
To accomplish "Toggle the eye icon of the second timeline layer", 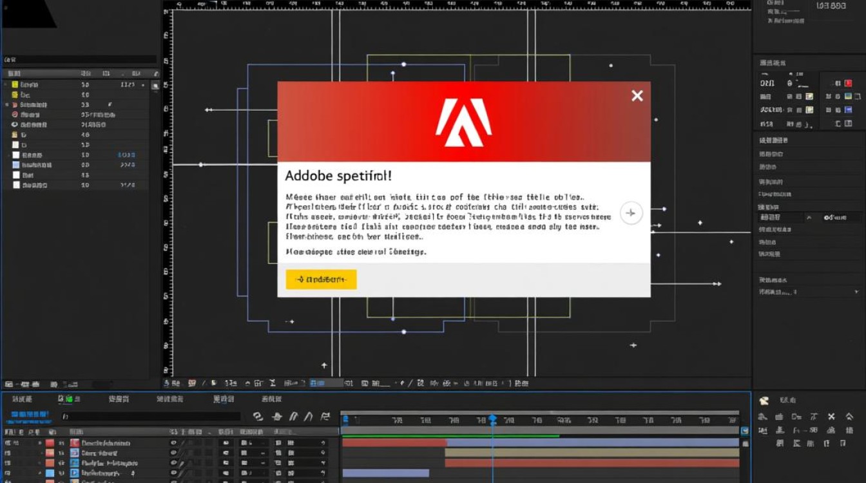I will 173,453.
